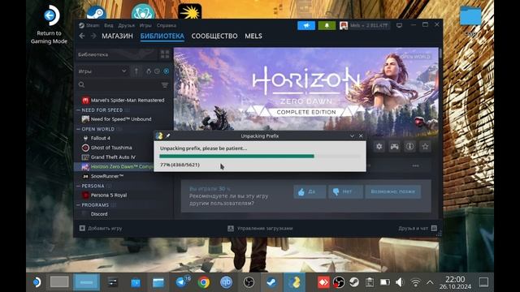This screenshot has width=520, height=292.
Task: Collapse the PERSONA collection
Action: (79, 186)
